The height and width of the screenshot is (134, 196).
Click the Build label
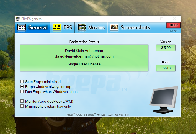[x=166, y=62]
